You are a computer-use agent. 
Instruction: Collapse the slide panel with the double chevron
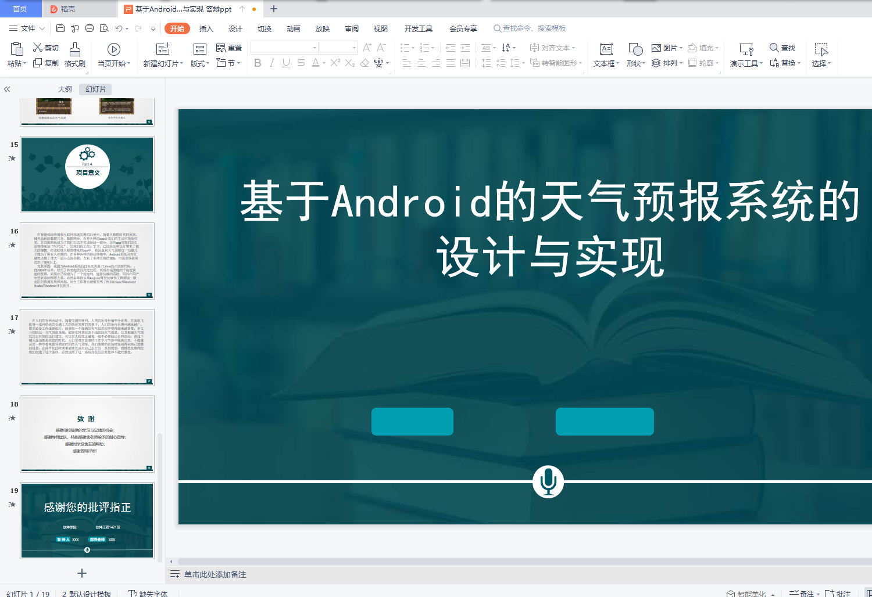click(7, 89)
